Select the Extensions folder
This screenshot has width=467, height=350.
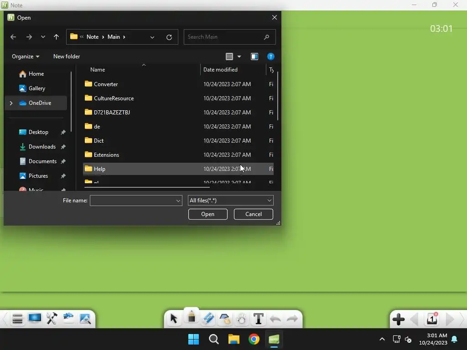click(178, 155)
